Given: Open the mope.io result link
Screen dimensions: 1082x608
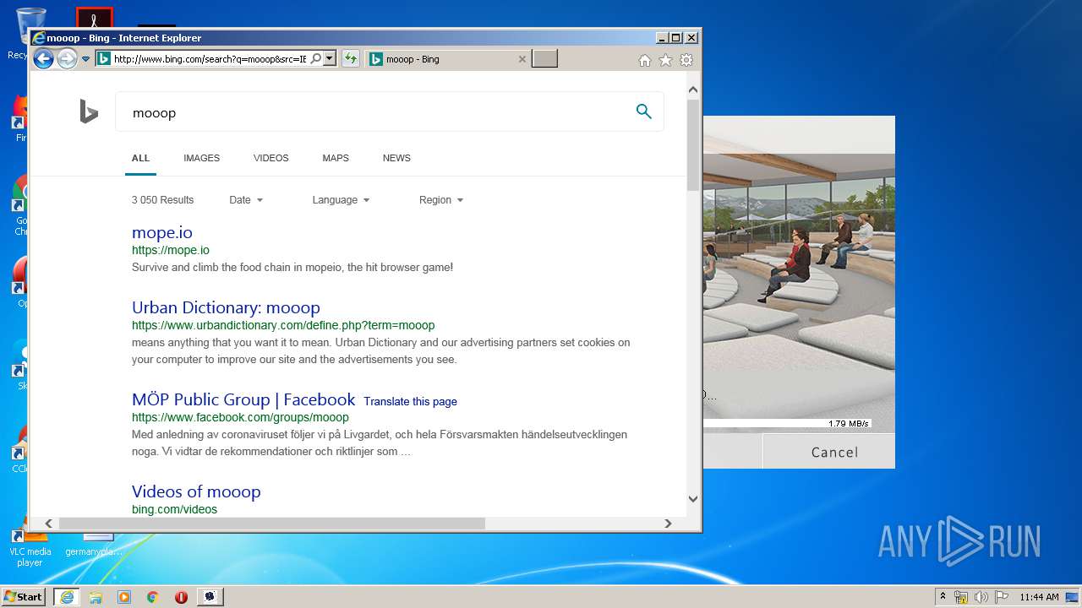Looking at the screenshot, I should click(162, 232).
